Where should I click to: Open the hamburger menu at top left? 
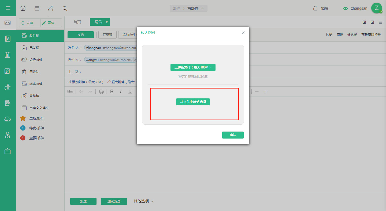pyautogui.click(x=8, y=8)
